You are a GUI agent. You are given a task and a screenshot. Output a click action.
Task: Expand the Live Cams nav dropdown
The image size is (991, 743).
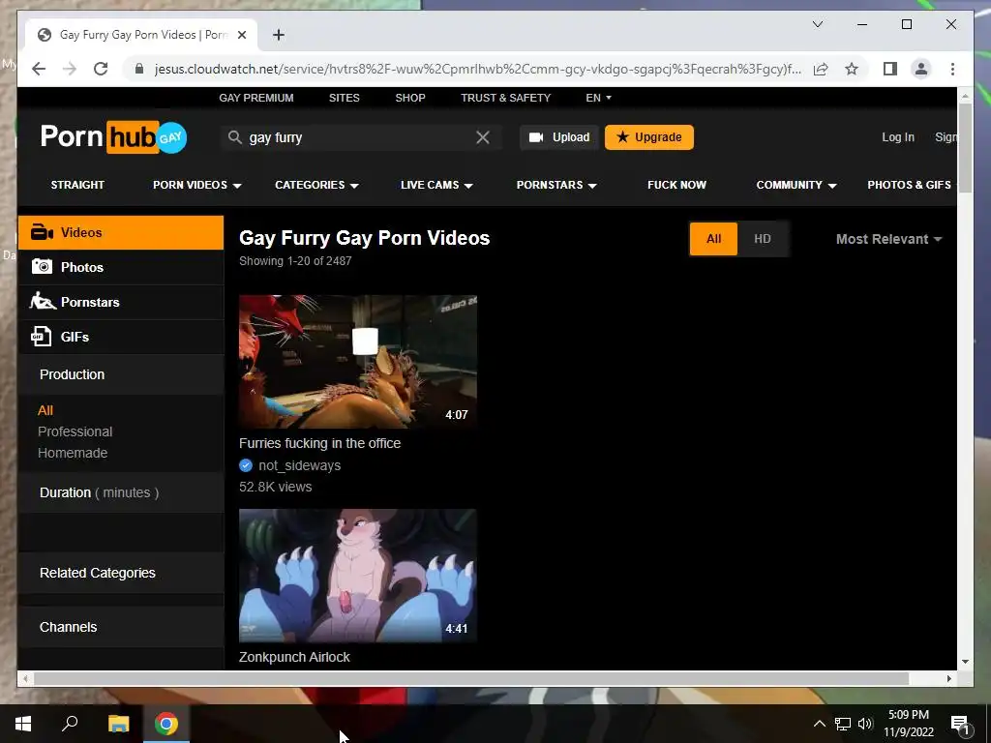pyautogui.click(x=436, y=185)
